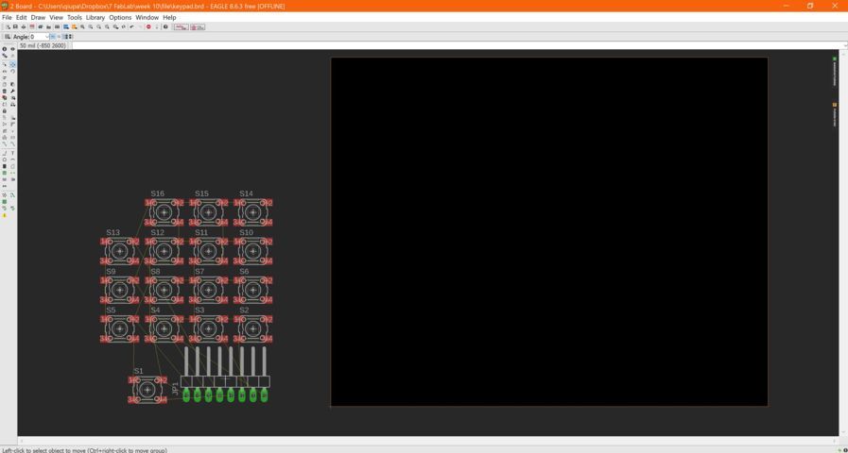848x453 pixels.
Task: Select switch S3 on the board
Action: 208,328
